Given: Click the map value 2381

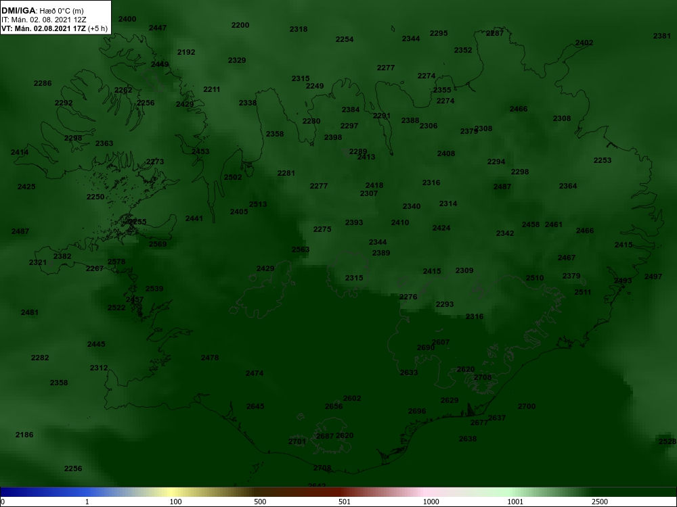Looking at the screenshot, I should (662, 36).
